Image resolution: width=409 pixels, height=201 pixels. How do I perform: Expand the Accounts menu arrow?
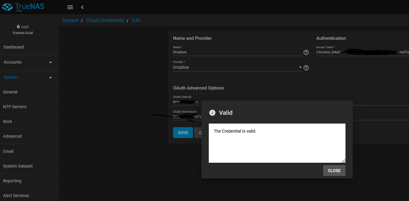point(51,62)
